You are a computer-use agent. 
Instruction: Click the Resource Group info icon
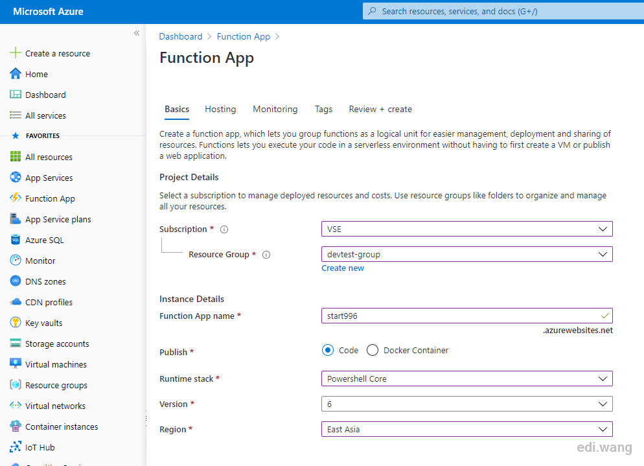[266, 255]
